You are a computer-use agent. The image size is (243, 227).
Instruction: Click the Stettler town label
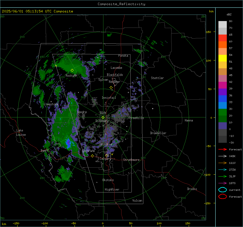157,78
